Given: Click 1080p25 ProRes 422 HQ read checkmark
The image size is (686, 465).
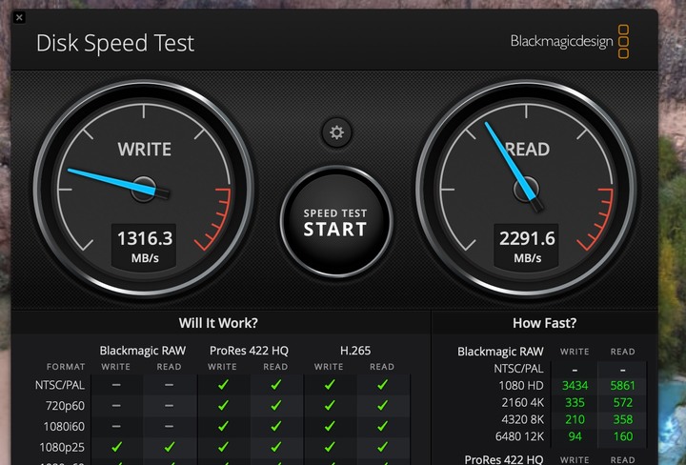Looking at the screenshot, I should (276, 447).
